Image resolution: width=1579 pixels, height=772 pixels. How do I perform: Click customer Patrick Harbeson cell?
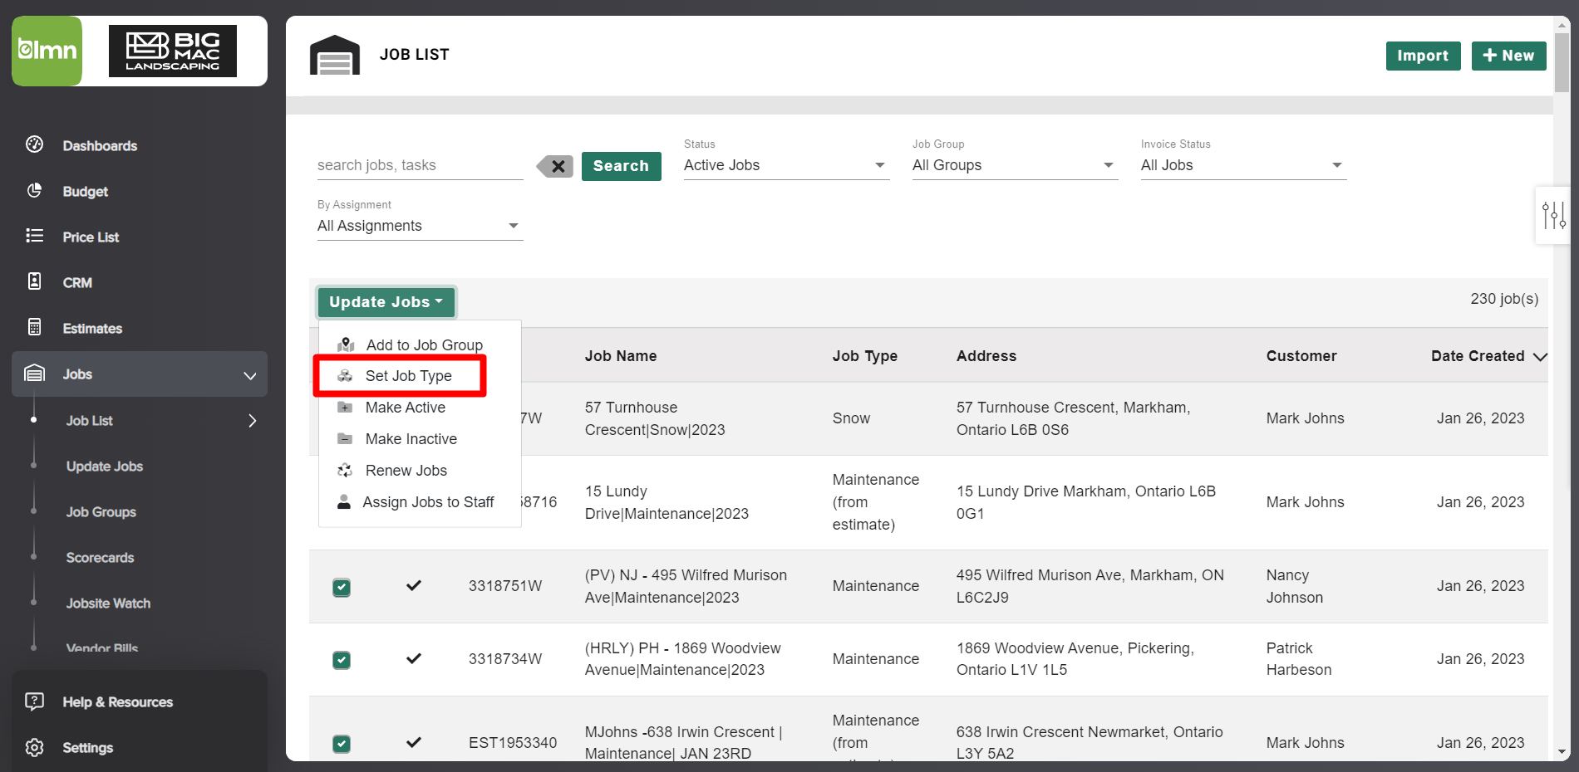1298,659
